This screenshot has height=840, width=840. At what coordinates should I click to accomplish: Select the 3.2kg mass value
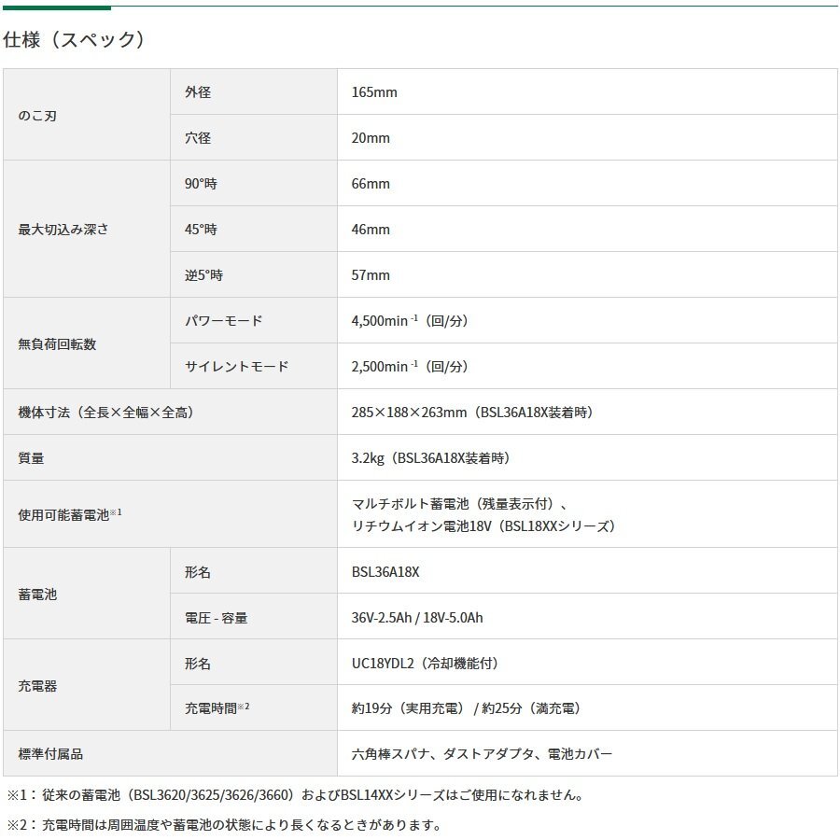point(431,458)
